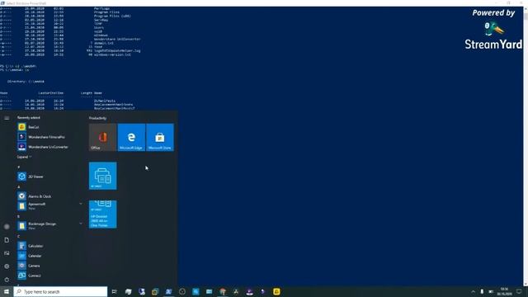Open Alarms & Clock app

coord(49,196)
